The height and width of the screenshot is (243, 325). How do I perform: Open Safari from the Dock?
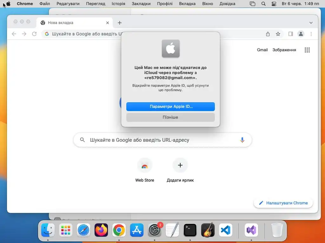(83, 230)
